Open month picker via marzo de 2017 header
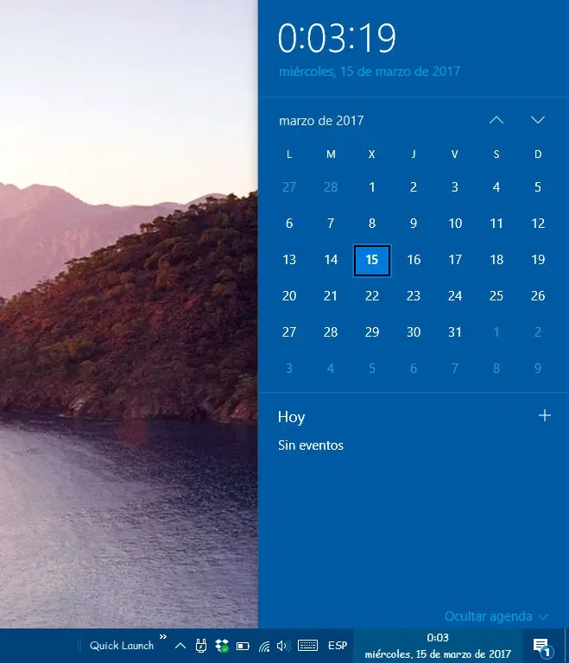This screenshot has width=569, height=663. [x=321, y=121]
